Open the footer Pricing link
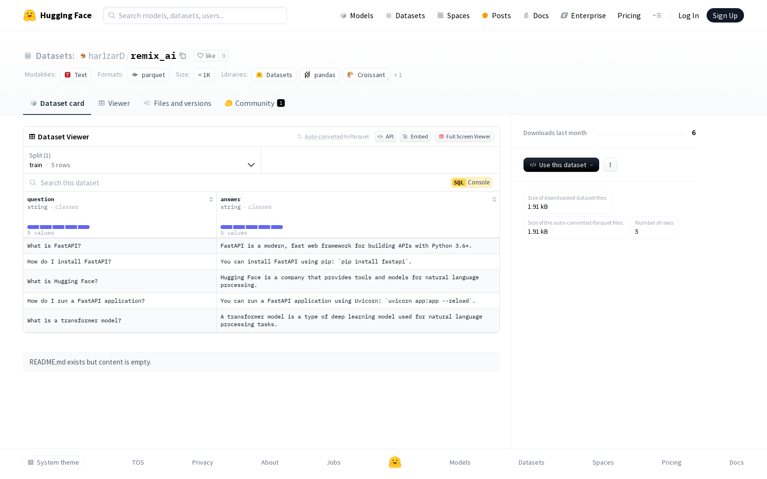The image size is (767, 479). point(672,462)
